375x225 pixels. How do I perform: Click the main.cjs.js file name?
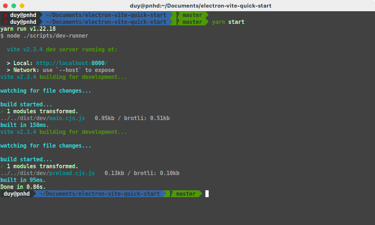tap(67, 118)
